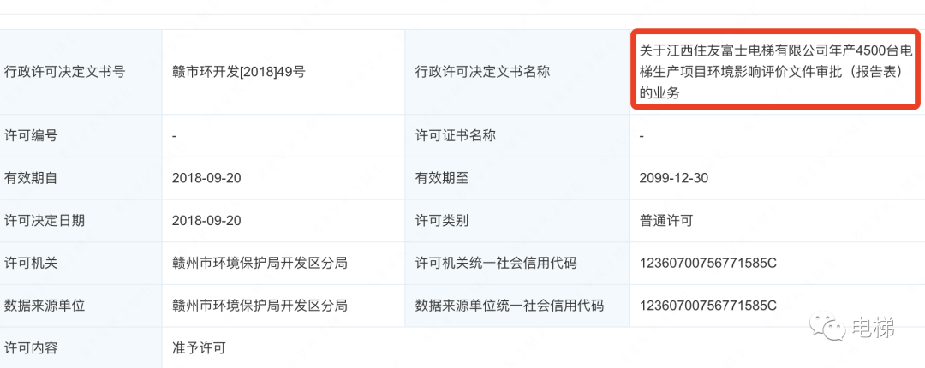This screenshot has height=368, width=925.
Task: Select the 有效期自 date 2018-09-20
Action: (x=206, y=178)
